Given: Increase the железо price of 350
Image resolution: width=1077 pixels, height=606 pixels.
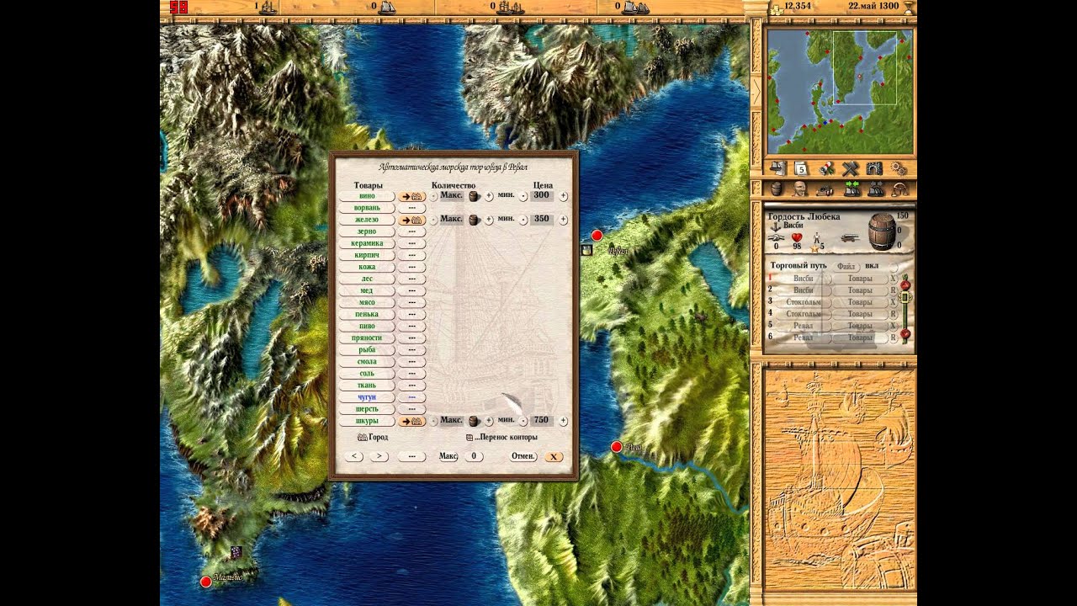Looking at the screenshot, I should coord(563,220).
